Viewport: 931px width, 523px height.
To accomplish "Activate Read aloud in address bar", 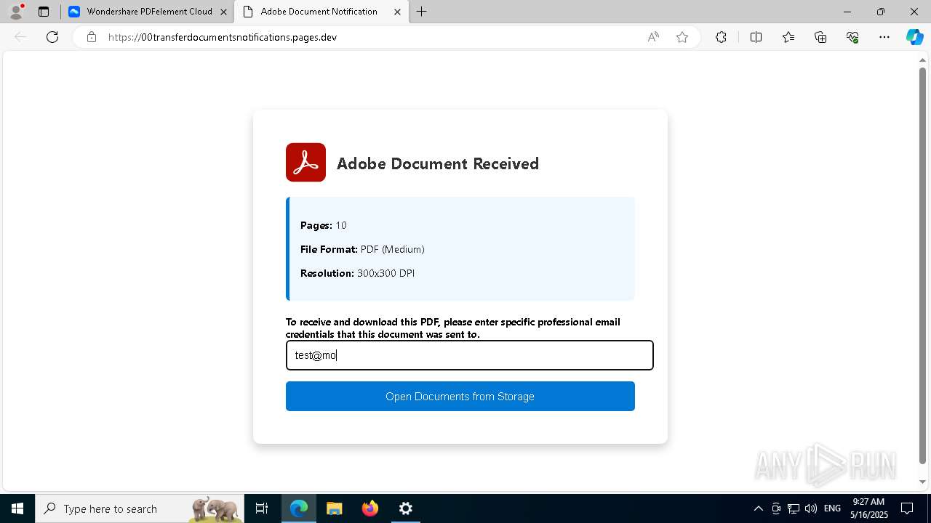I will pyautogui.click(x=653, y=37).
